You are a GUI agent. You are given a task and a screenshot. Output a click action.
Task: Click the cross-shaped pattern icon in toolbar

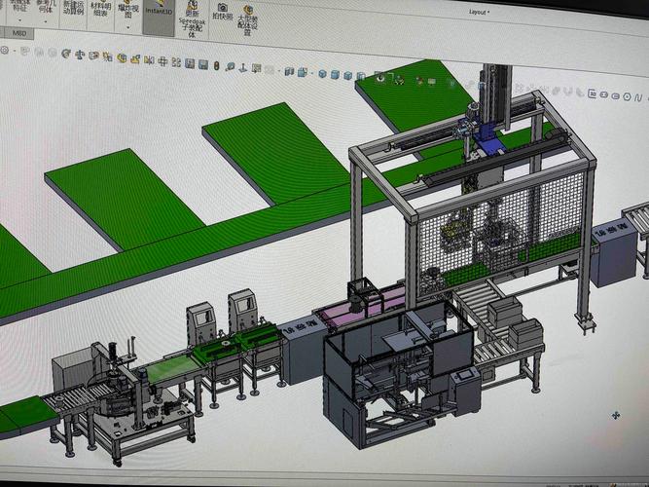pyautogui.click(x=162, y=61)
